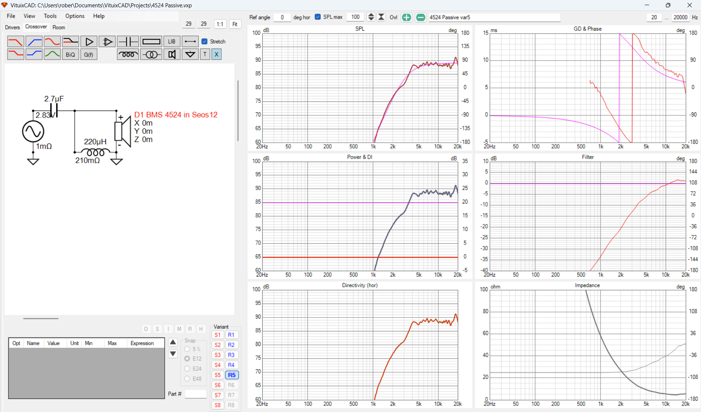This screenshot has width=701, height=412.
Task: Insert the transformer component
Action: coord(151,55)
